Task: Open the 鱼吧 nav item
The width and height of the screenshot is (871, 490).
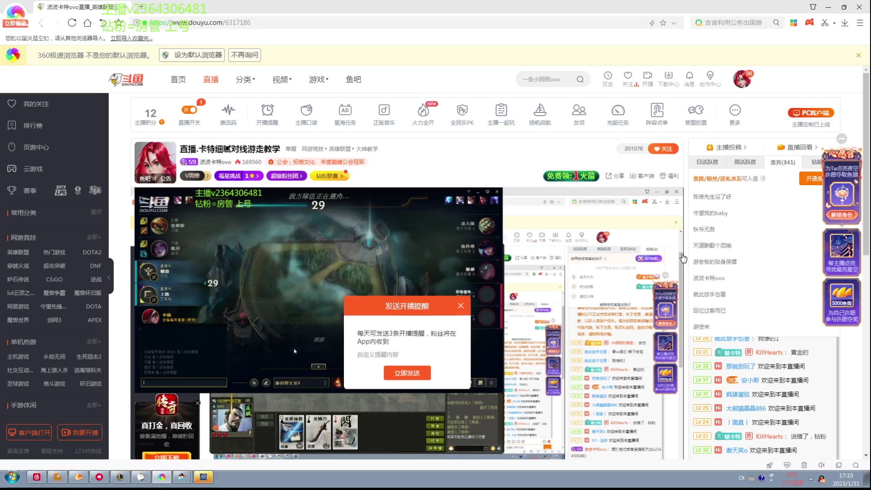Action: pyautogui.click(x=353, y=79)
